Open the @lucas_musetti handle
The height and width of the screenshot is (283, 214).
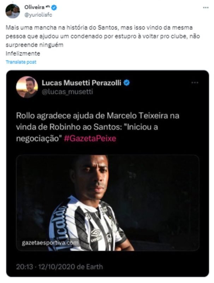pos(67,92)
